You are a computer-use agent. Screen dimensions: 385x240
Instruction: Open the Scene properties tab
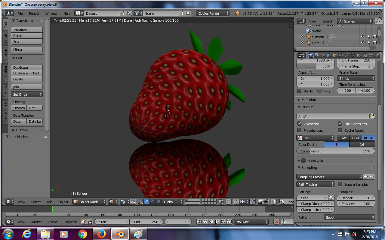[323, 55]
